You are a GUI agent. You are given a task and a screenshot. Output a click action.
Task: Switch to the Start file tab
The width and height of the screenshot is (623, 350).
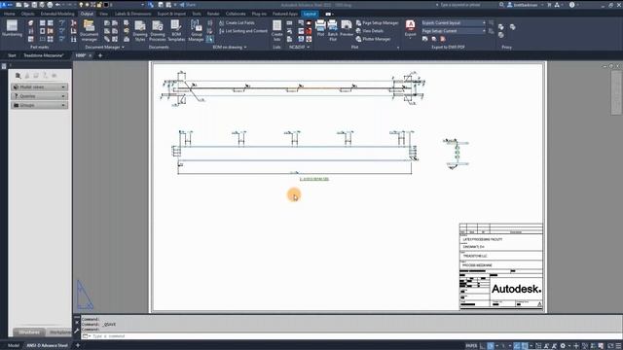(12, 55)
